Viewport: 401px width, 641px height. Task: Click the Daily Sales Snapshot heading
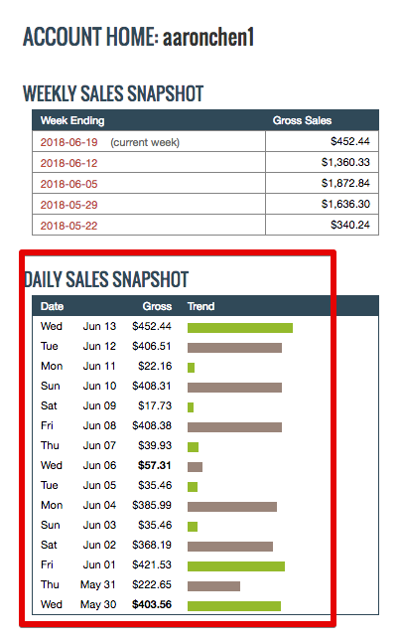click(x=106, y=279)
